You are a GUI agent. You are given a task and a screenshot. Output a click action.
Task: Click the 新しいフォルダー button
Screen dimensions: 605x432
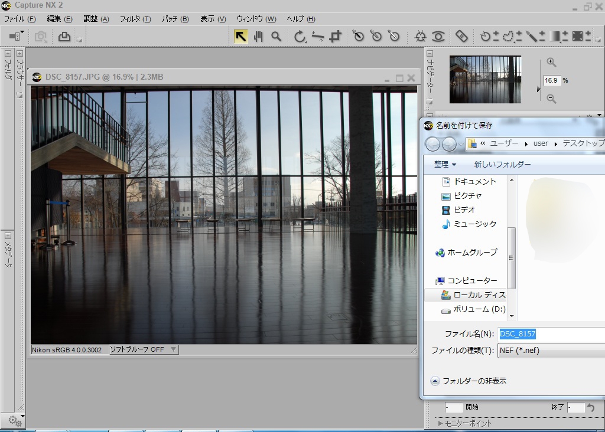[x=502, y=164]
